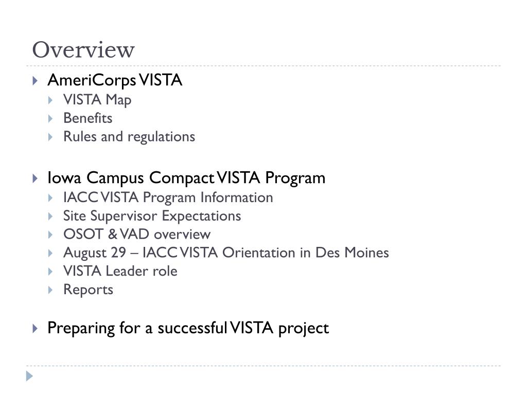This screenshot has height=395, width=527.
Task: Click the Reports sub-item
Action: [89, 290]
